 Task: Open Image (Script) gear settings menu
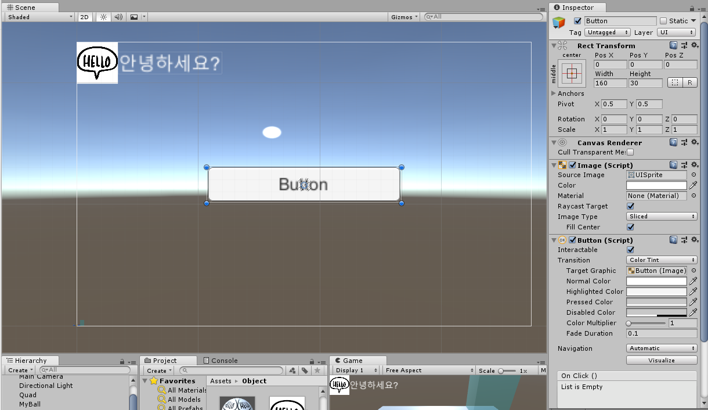694,165
